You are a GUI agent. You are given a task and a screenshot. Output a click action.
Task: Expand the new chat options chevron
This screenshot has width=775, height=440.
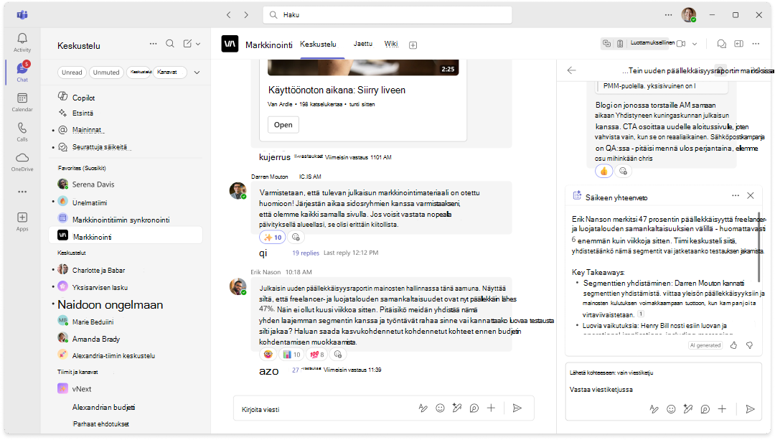(x=198, y=44)
